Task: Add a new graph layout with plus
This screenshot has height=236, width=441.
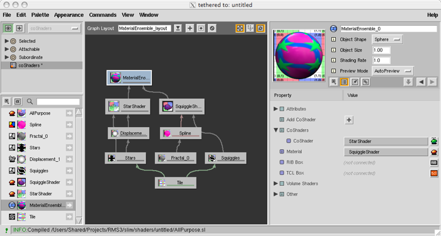Action: pyautogui.click(x=190, y=28)
